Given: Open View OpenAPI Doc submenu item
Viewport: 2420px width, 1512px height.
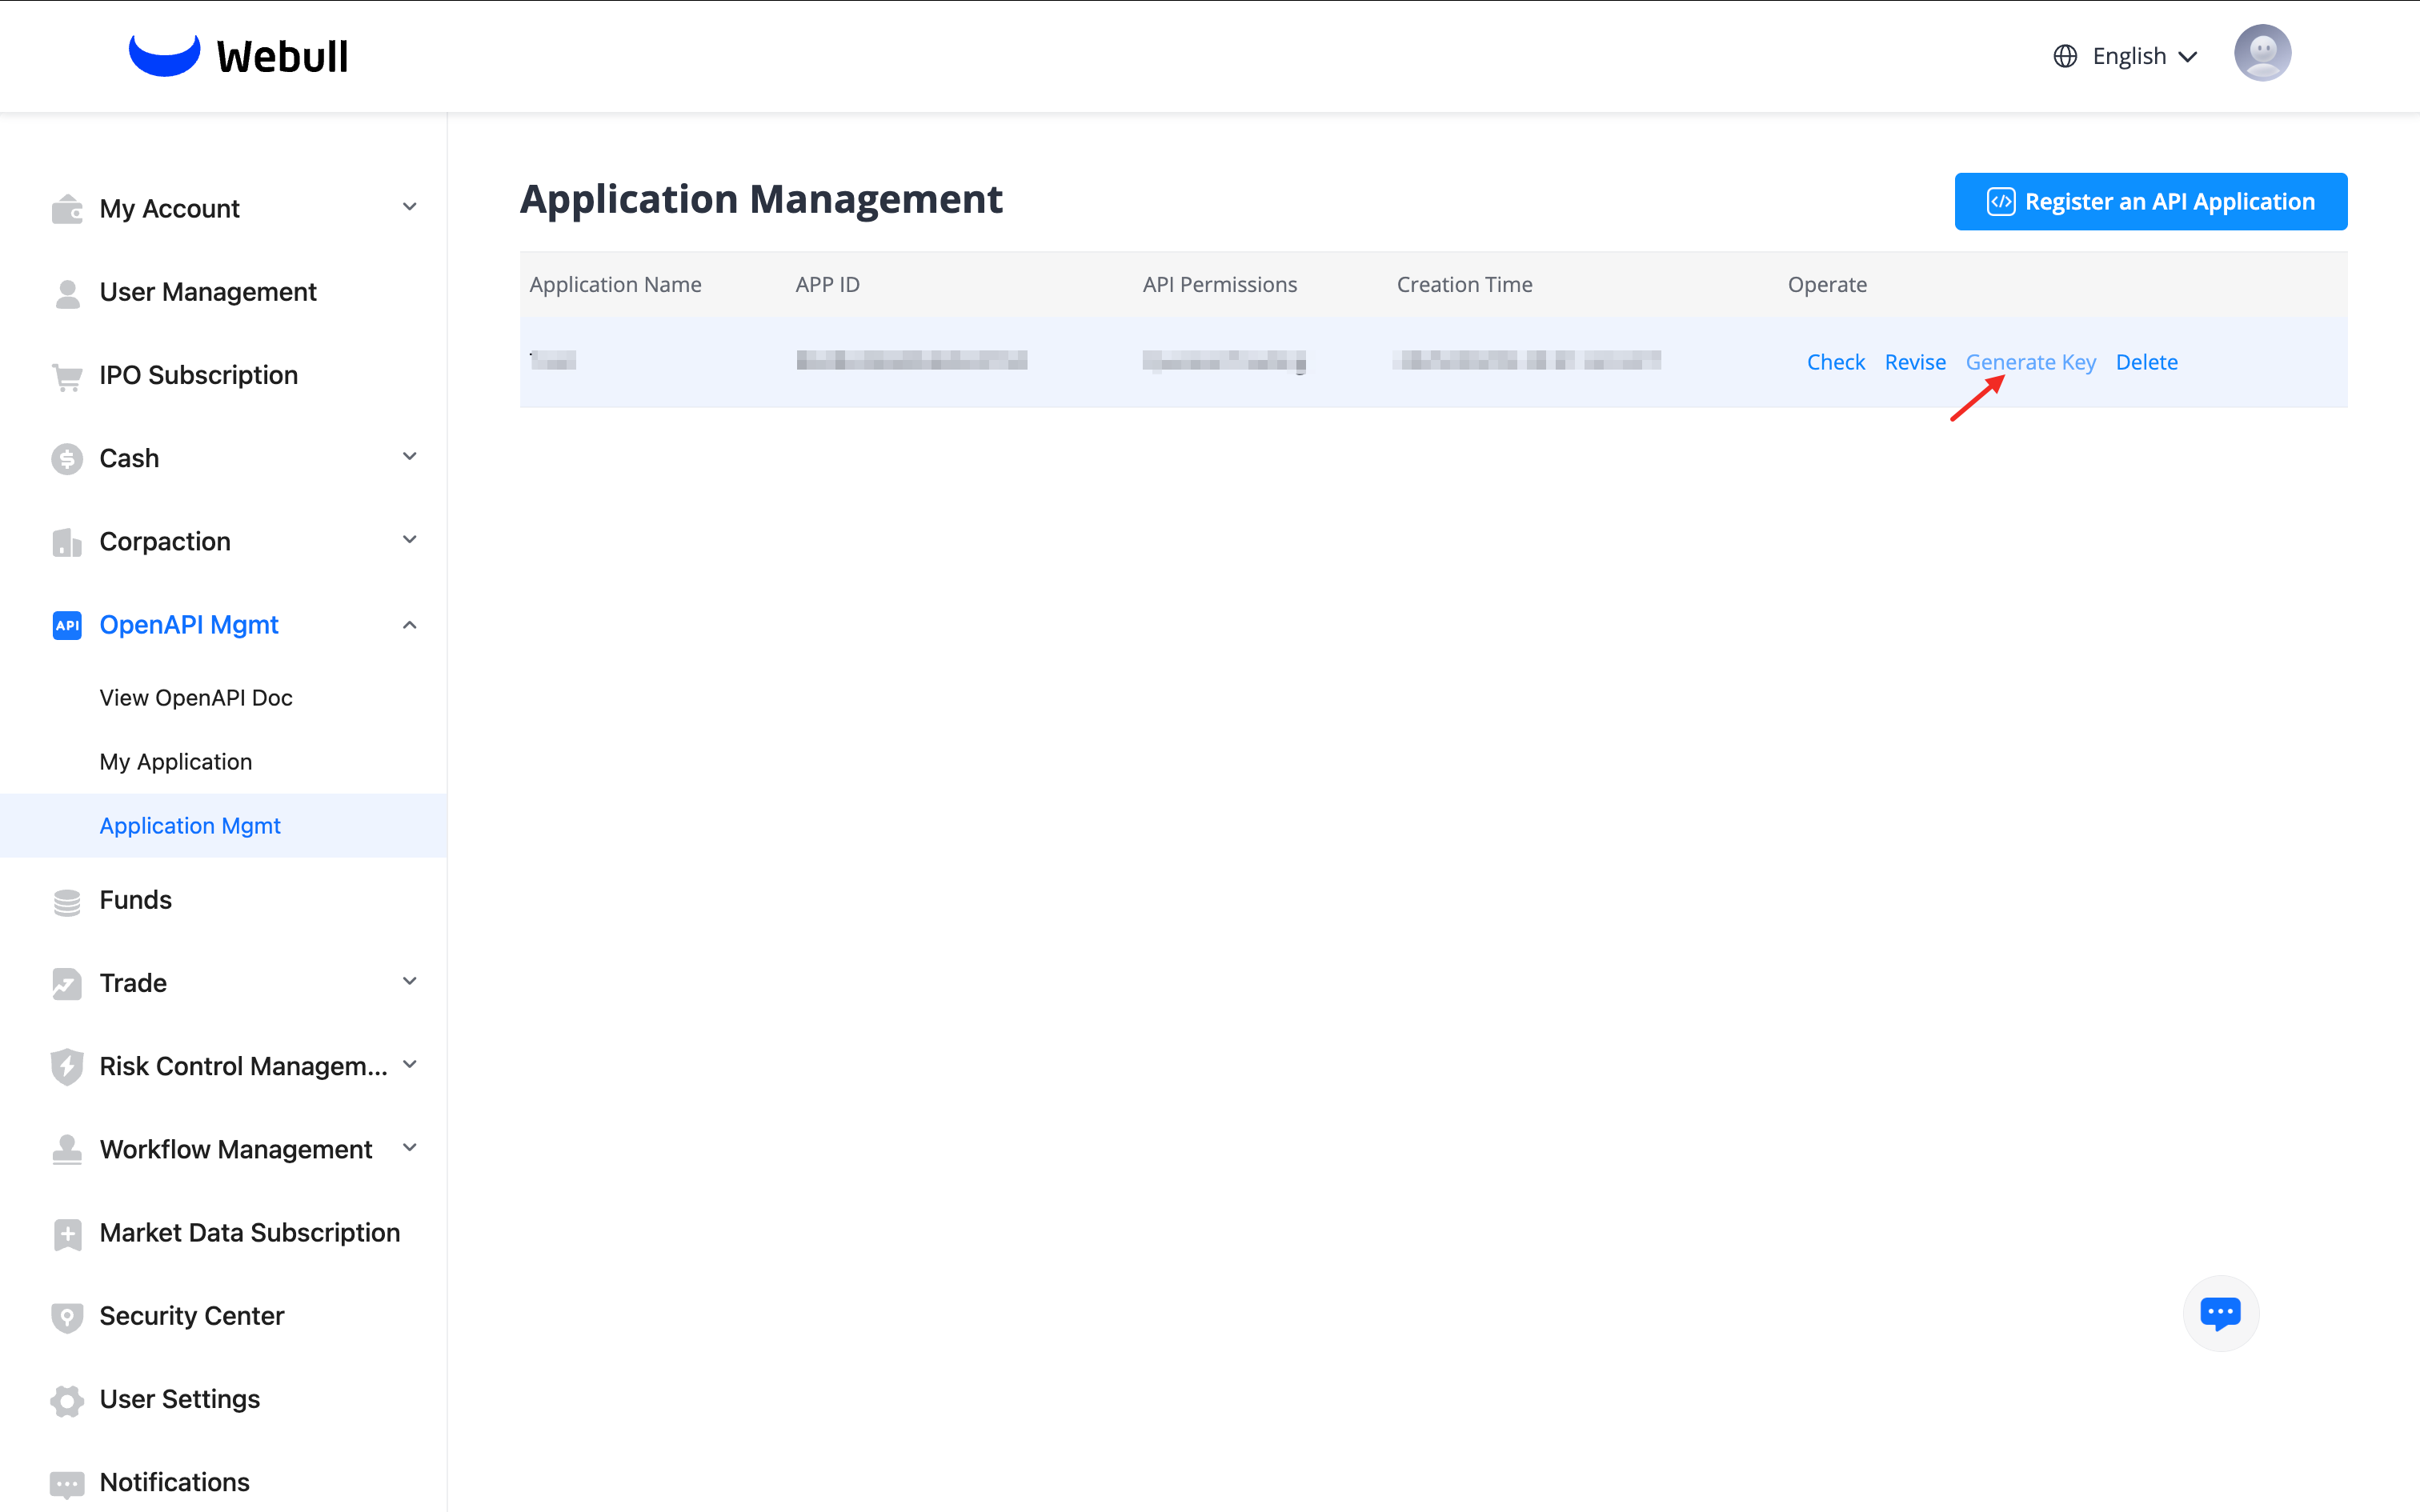Looking at the screenshot, I should tap(196, 698).
